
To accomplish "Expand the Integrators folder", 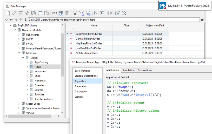I will [x=27, y=72].
